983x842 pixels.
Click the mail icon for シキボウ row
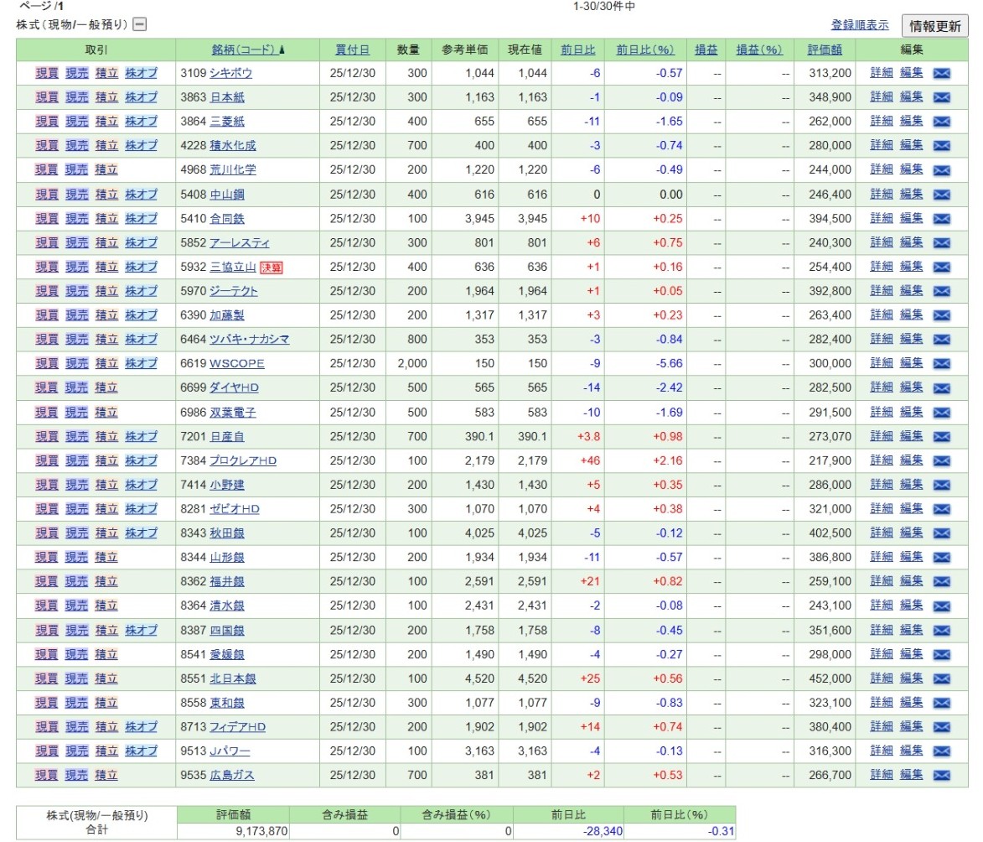(941, 74)
